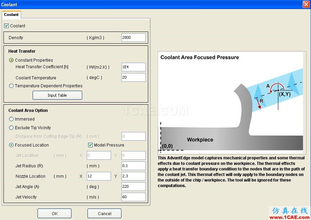
Task: Open the Input Table button
Action: pyautogui.click(x=57, y=95)
